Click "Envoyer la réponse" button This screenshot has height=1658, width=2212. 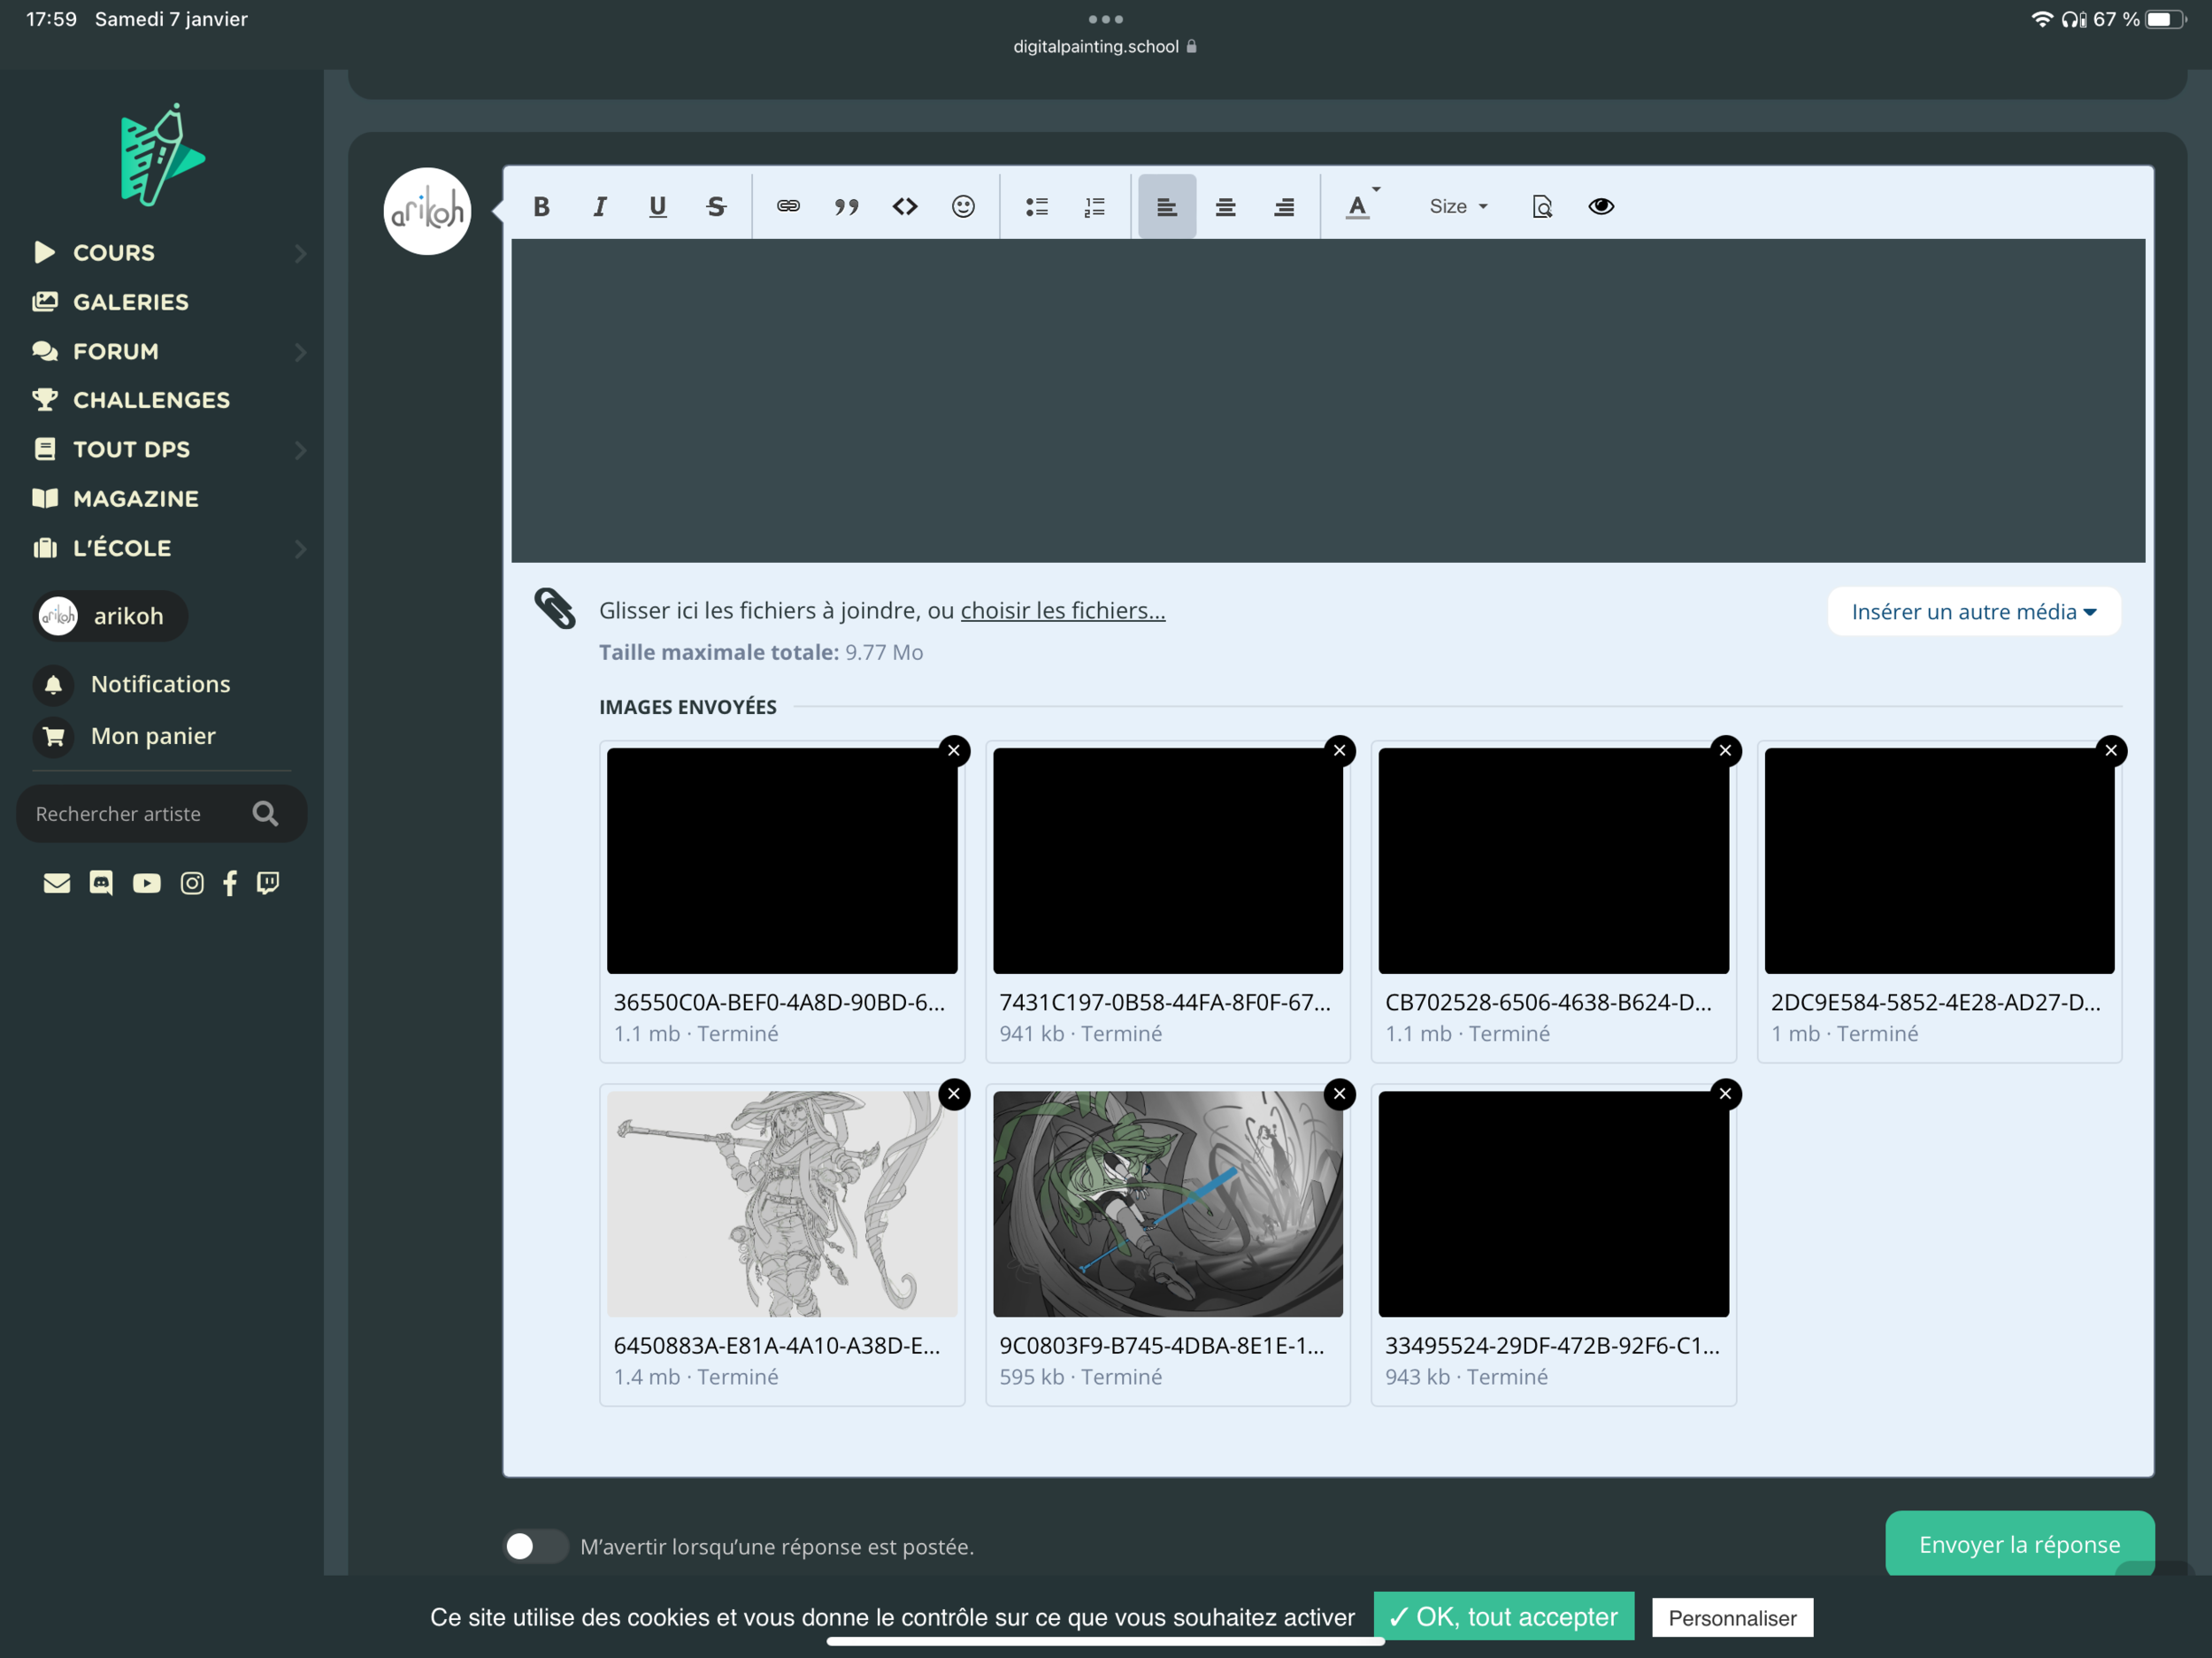[2018, 1544]
